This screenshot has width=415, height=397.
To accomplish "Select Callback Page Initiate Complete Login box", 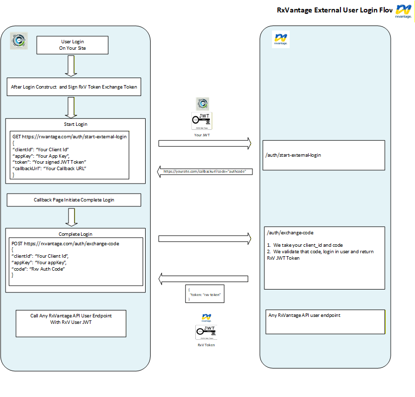I will coord(74,200).
